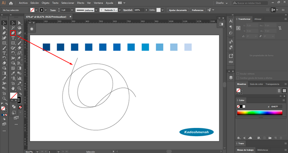The image size is (288, 153).
Task: Open the stroke weight 1 pt dropdown
Action: (72, 10)
